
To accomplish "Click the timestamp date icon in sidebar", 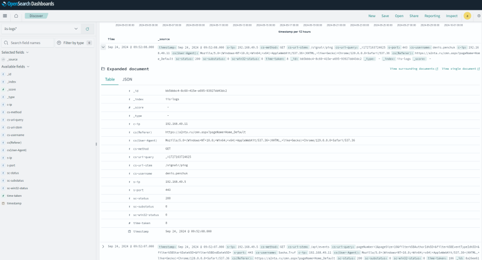I will pyautogui.click(x=3, y=203).
